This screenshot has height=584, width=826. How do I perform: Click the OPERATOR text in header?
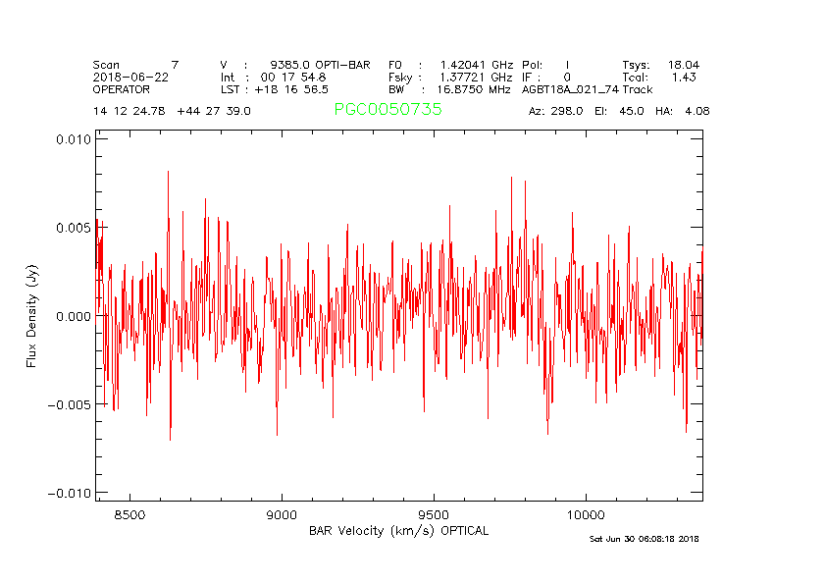(x=122, y=89)
